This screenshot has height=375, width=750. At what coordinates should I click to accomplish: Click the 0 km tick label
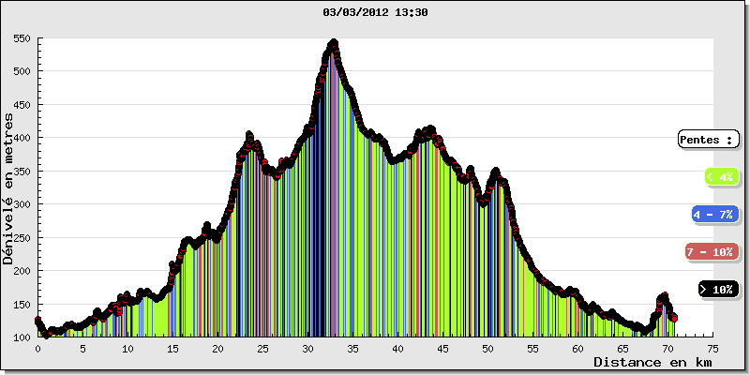coord(37,348)
